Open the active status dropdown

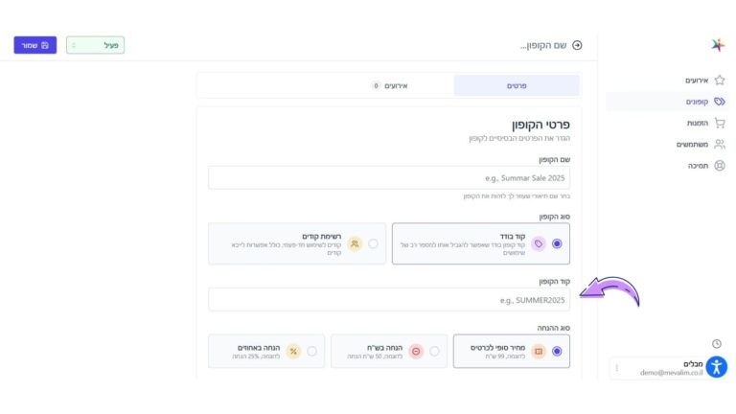(x=95, y=45)
